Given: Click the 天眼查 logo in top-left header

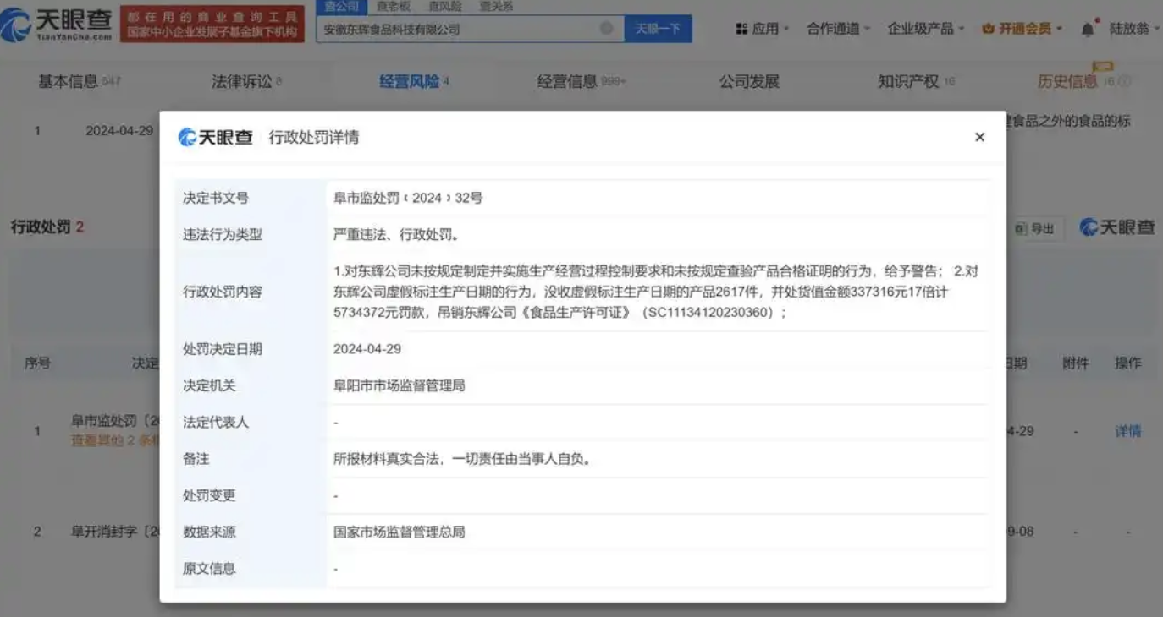Looking at the screenshot, I should coord(58,25).
